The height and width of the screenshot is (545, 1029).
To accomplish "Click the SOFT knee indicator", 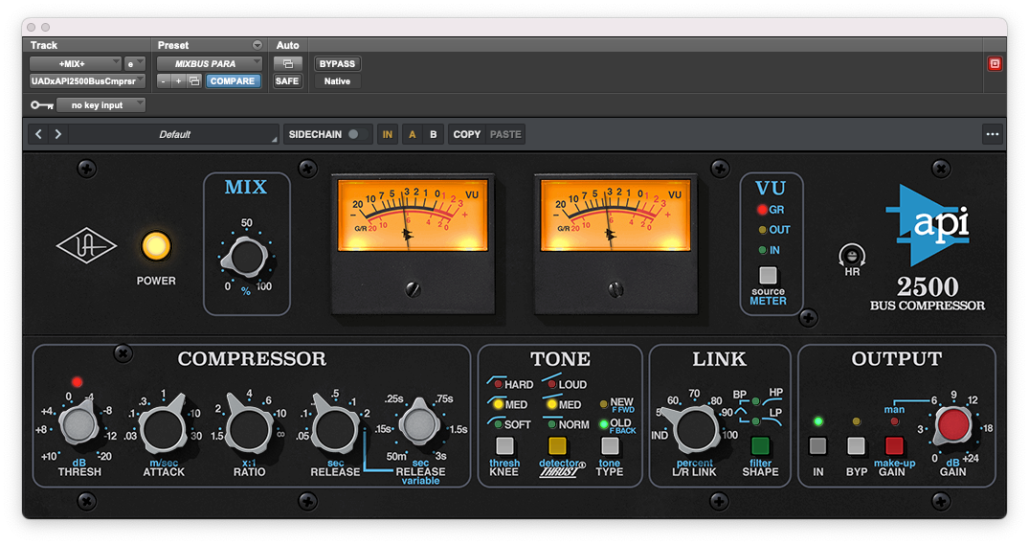I will click(x=498, y=425).
